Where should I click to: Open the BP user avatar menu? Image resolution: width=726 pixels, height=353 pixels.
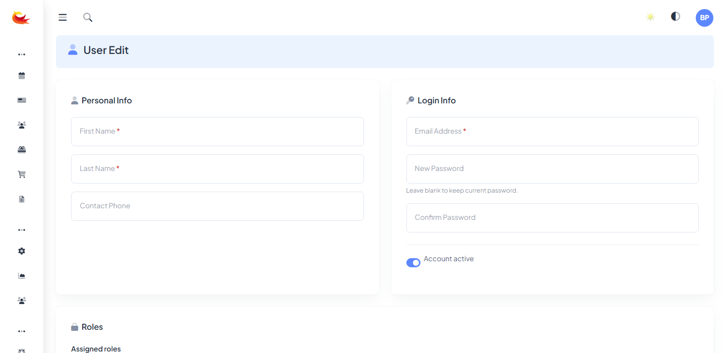[704, 18]
